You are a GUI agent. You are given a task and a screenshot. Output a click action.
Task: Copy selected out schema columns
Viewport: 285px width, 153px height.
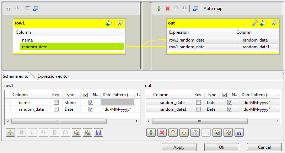click(195, 132)
